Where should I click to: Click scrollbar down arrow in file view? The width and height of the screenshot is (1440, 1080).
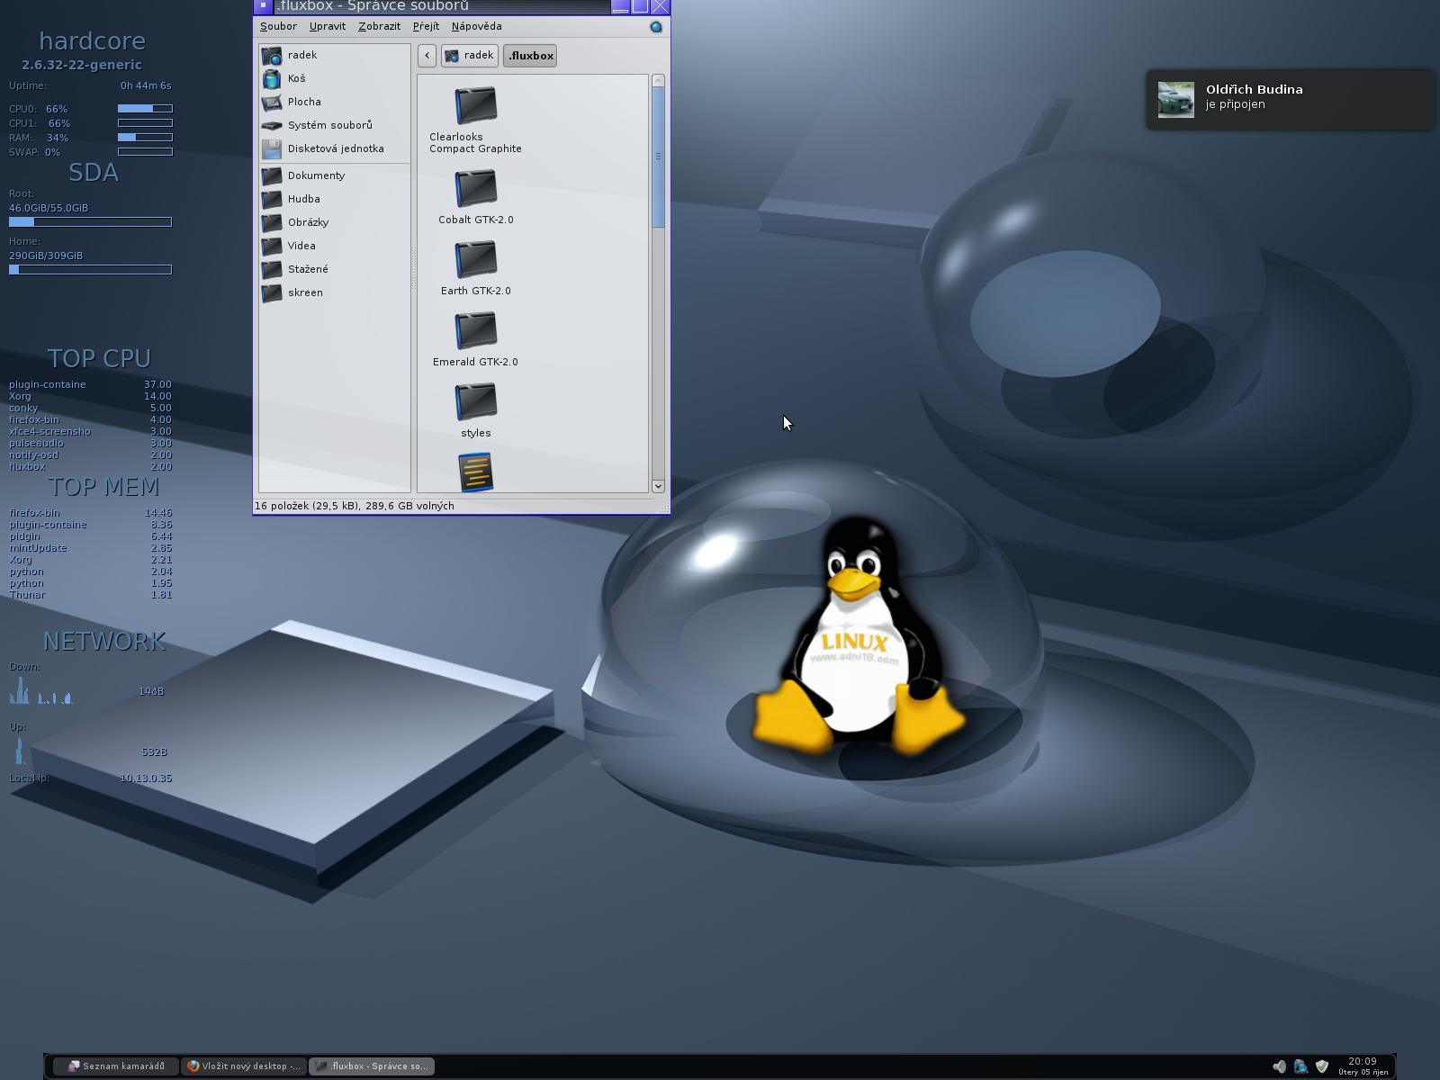[658, 486]
